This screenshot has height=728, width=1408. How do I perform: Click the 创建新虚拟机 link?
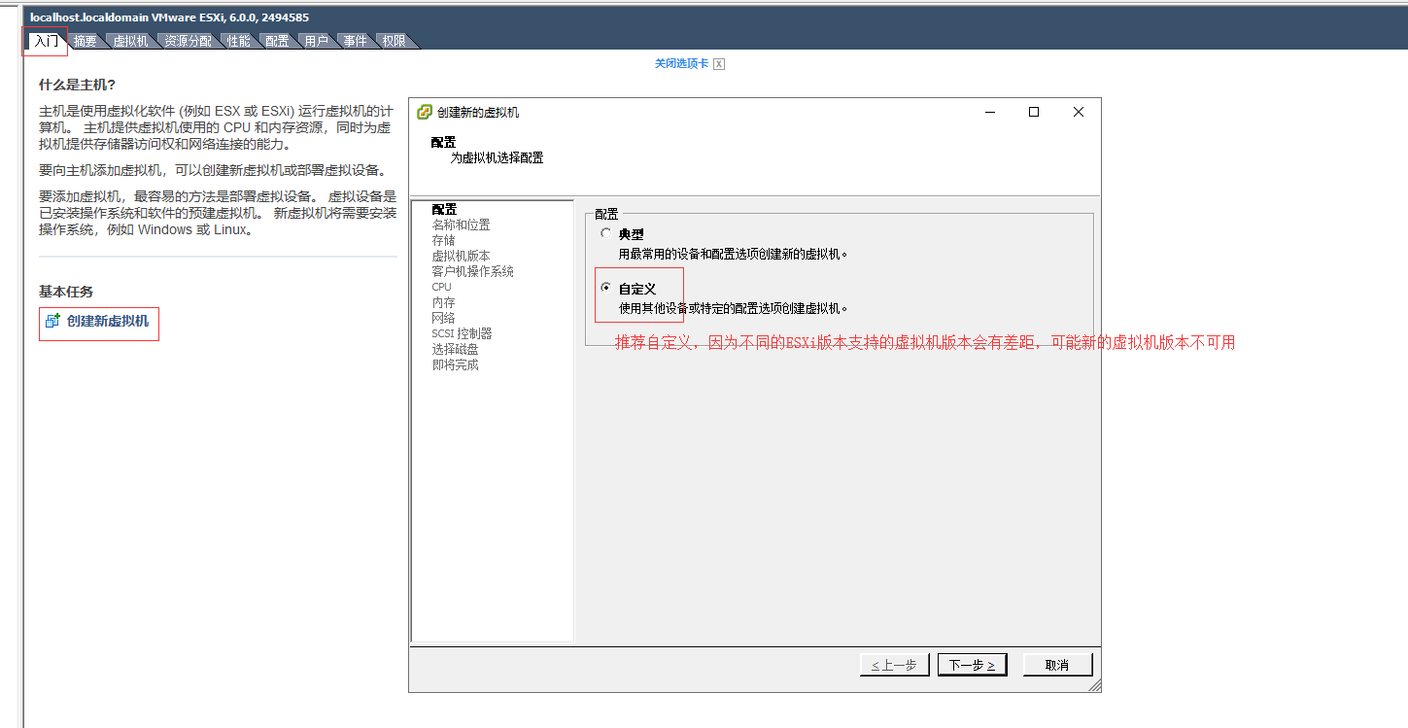[x=108, y=321]
